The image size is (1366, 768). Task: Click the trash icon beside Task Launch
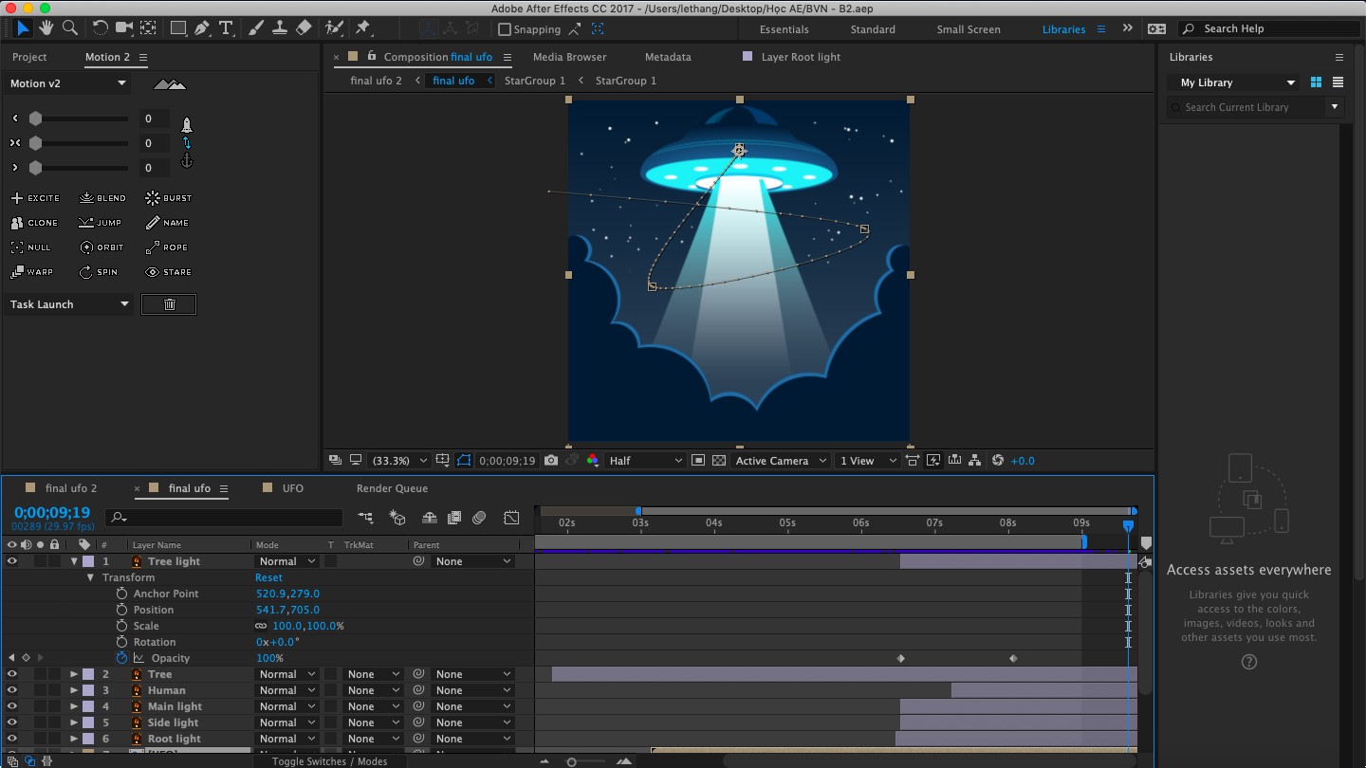coord(169,304)
